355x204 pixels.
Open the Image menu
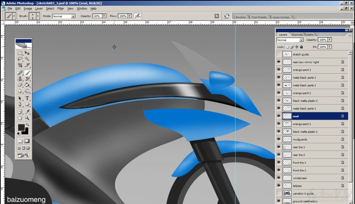(28, 8)
